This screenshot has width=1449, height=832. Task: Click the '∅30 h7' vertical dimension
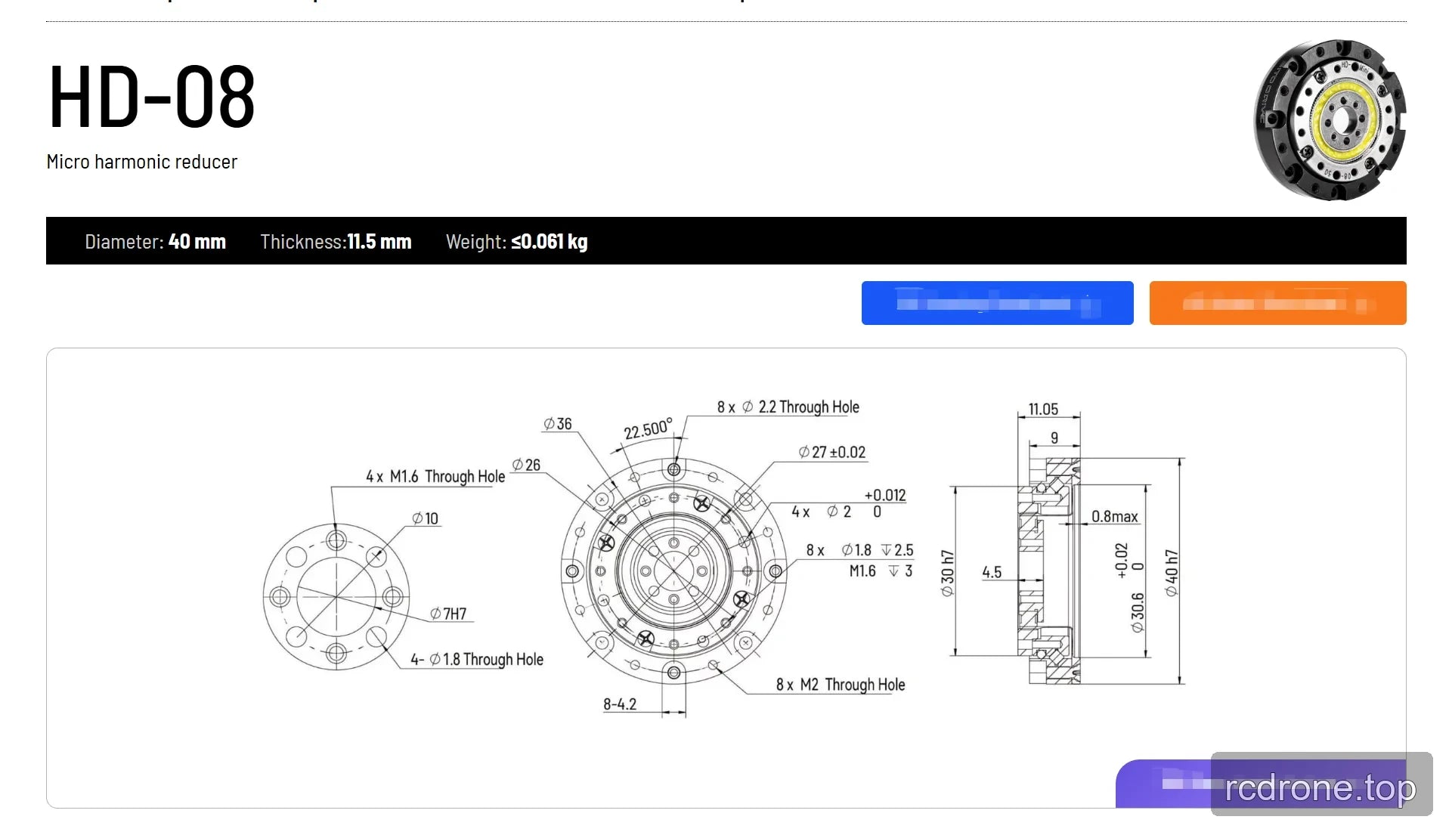947,573
